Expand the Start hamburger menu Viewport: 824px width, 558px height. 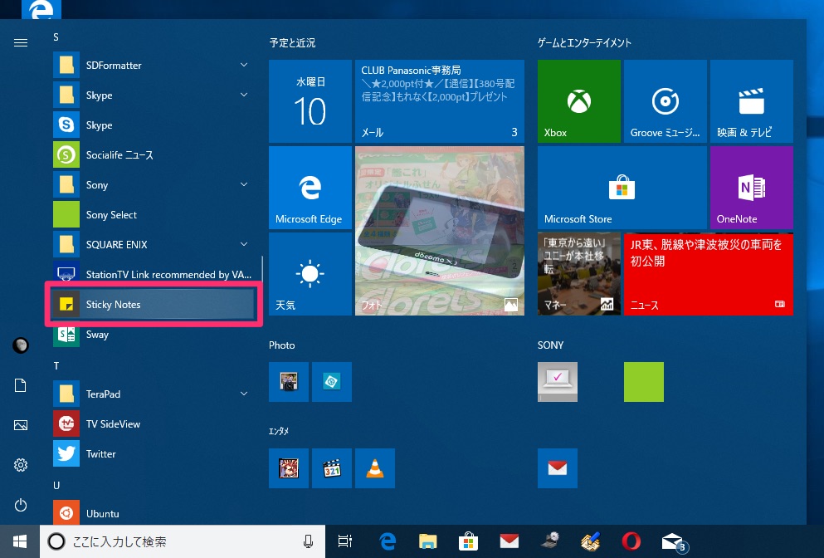click(x=21, y=42)
